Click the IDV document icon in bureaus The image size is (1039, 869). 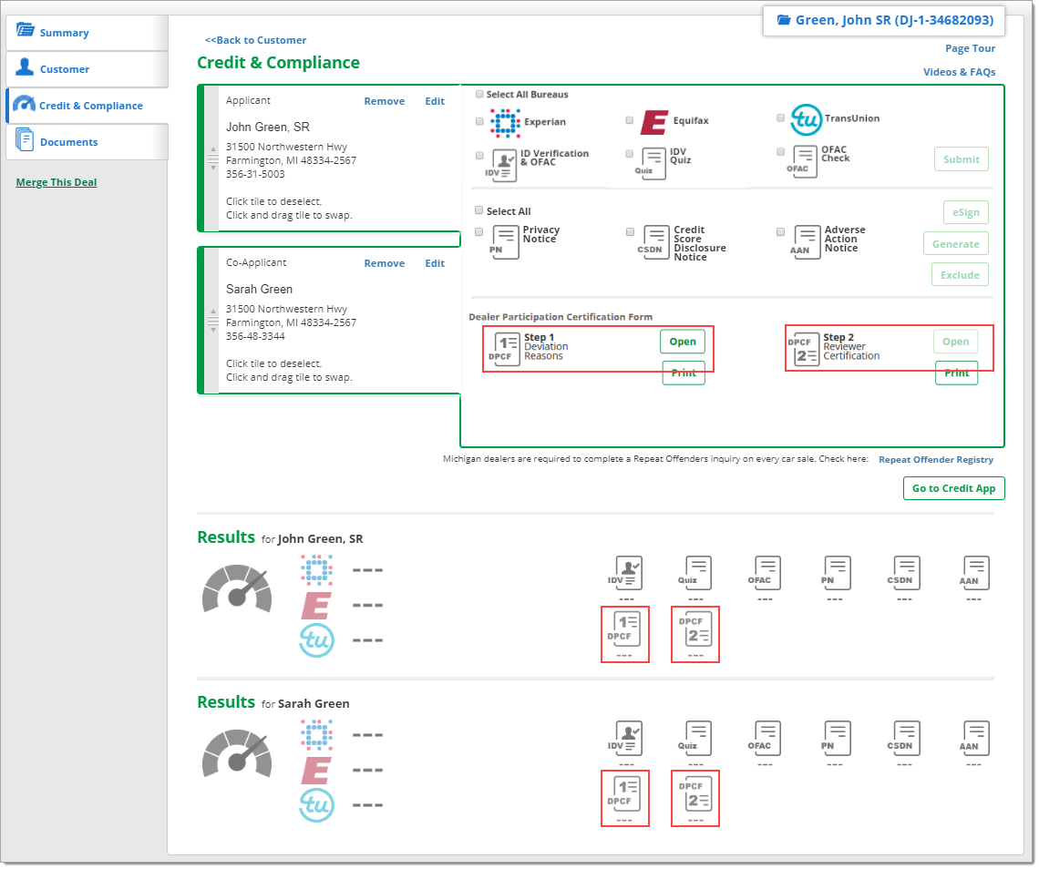pos(502,166)
